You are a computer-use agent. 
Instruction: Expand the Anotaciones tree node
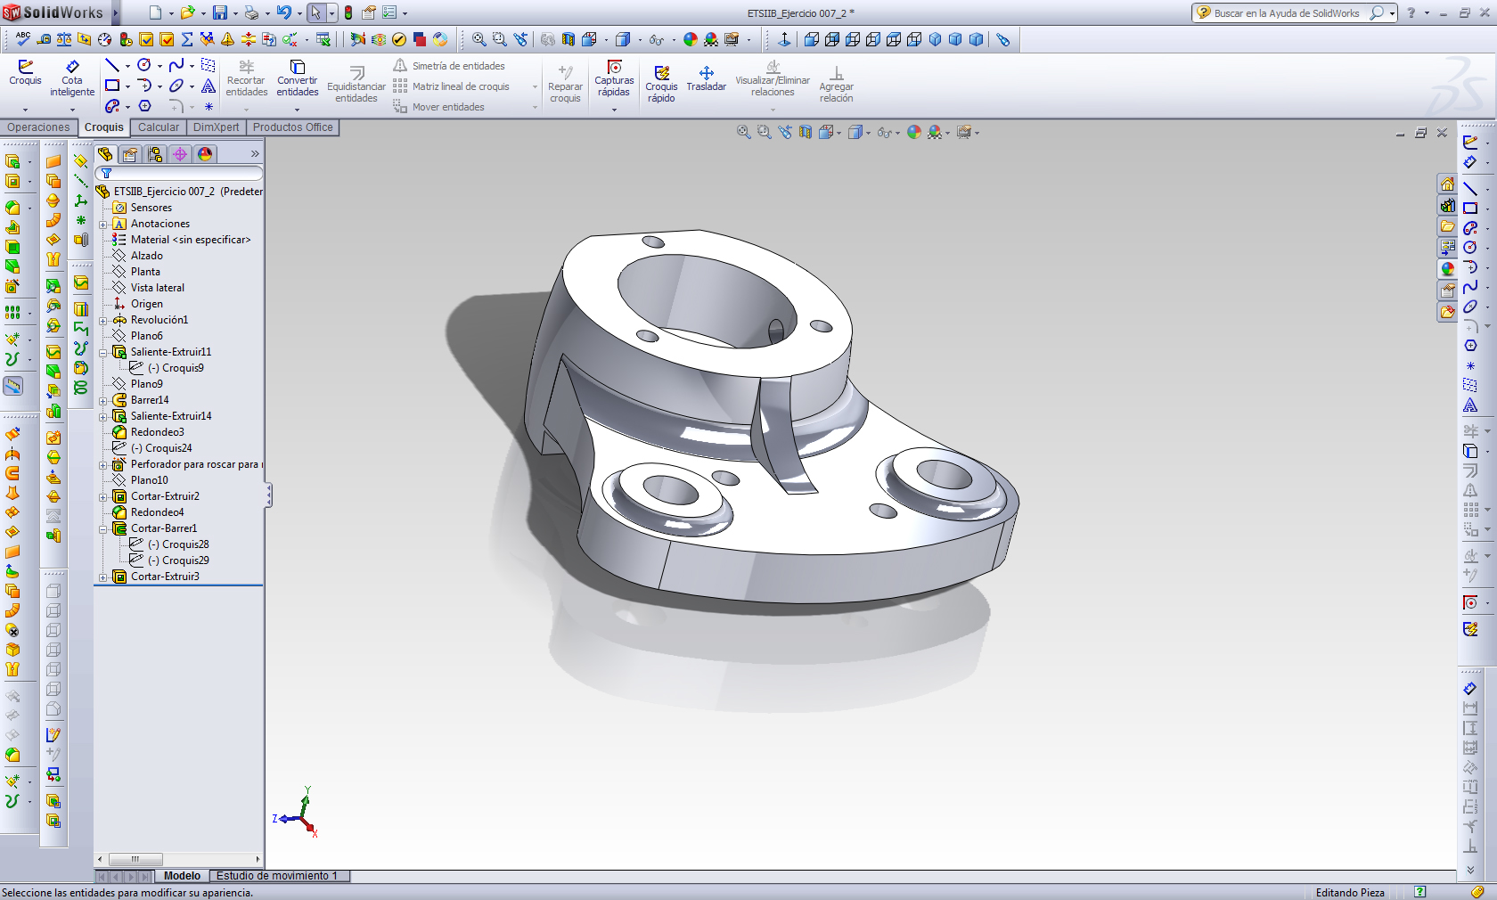pos(103,225)
